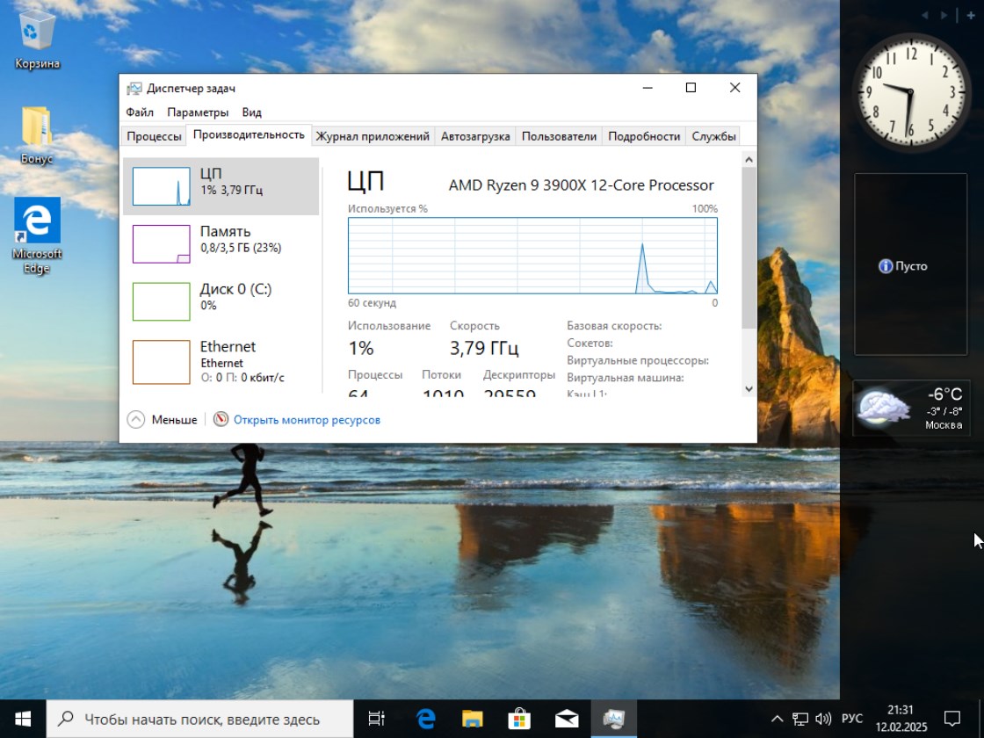Open the Windows Start menu
Viewport: 984px width, 738px height.
pos(23,719)
